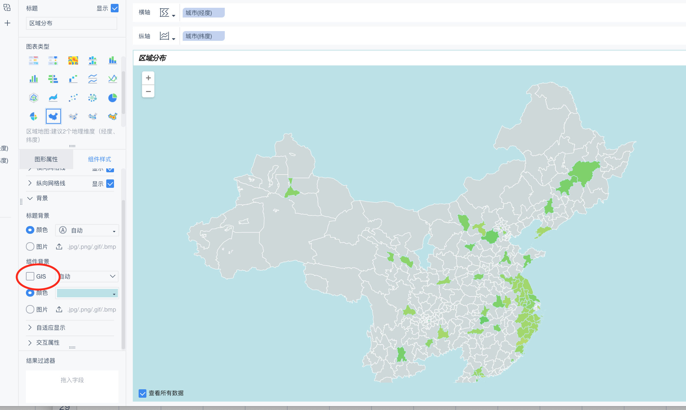
Task: Expand the 纵向网格线 section
Action: [30, 183]
